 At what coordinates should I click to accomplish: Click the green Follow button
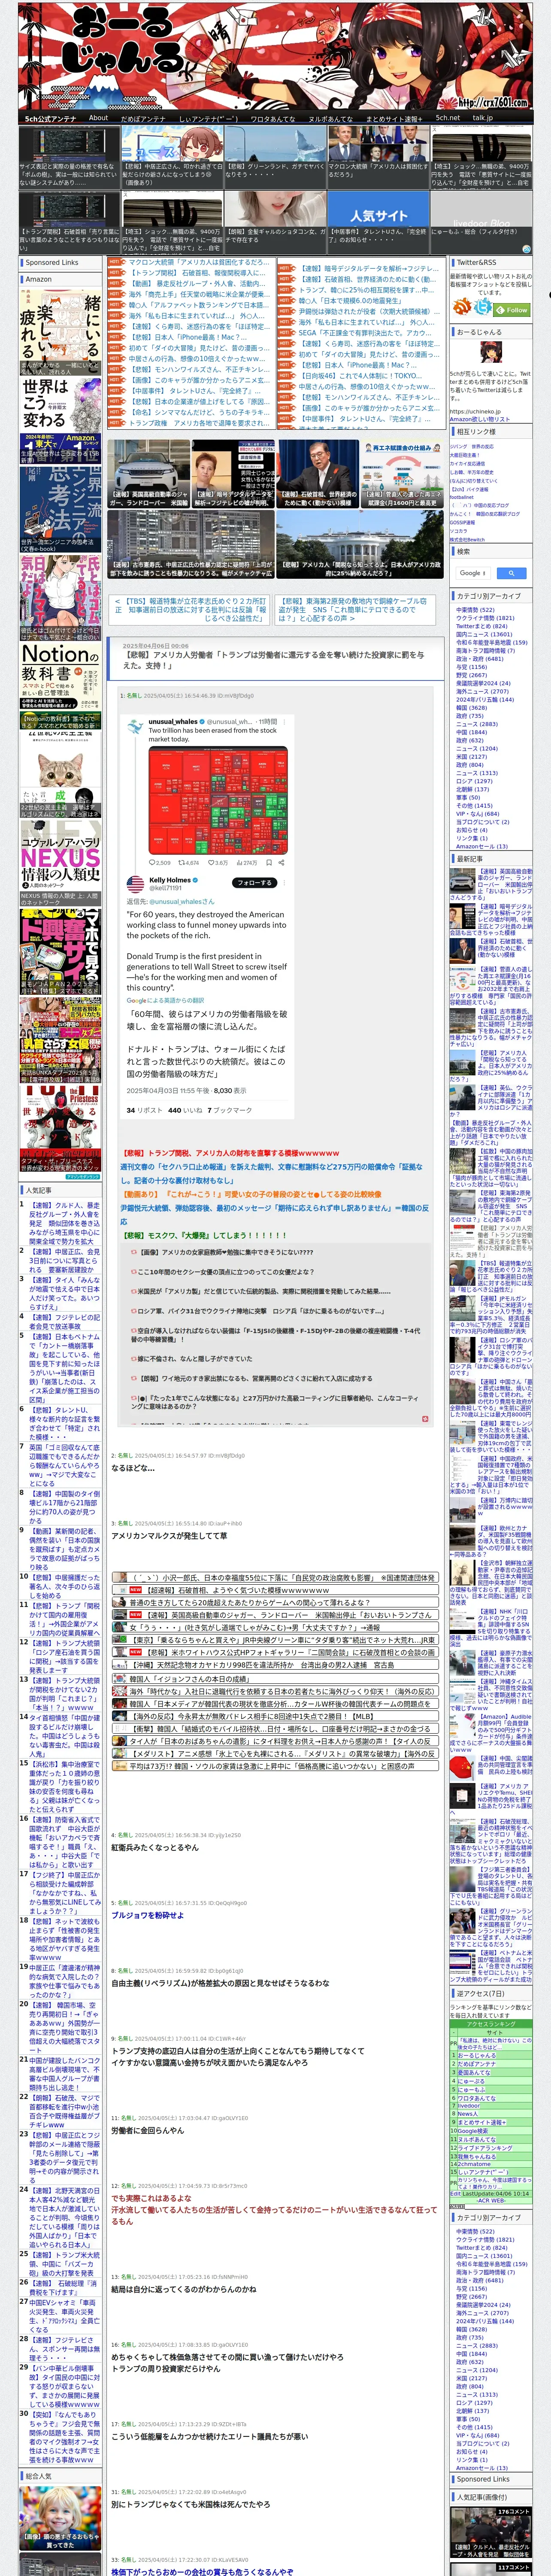click(513, 310)
